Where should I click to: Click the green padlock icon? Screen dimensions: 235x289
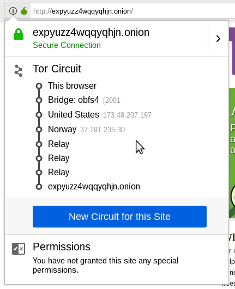(x=19, y=34)
